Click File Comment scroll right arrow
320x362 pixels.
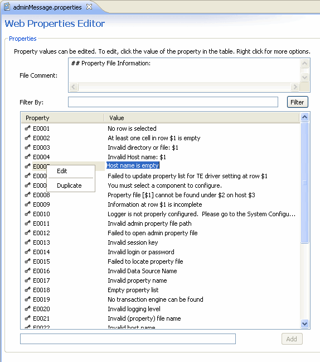(295, 87)
